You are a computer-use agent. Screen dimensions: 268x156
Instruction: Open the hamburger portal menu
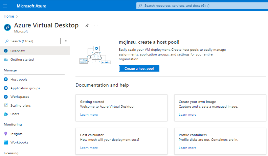click(5, 6)
